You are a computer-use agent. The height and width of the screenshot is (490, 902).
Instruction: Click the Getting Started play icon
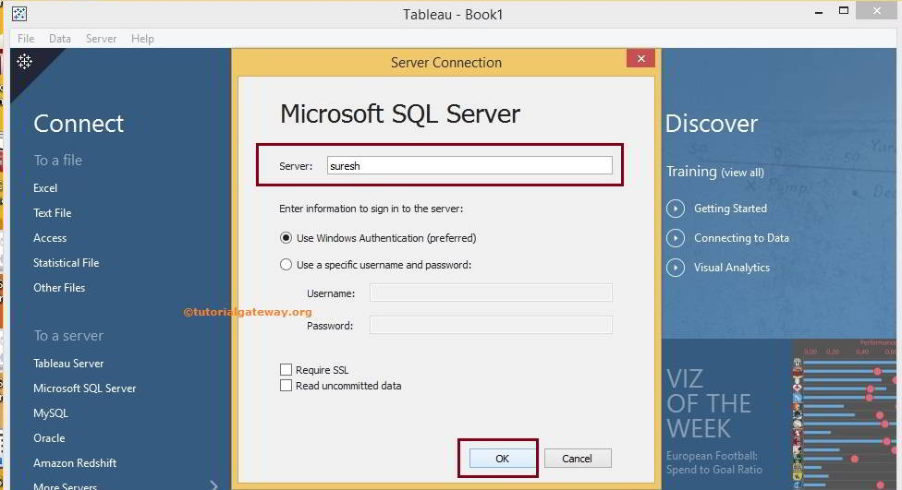[676, 209]
